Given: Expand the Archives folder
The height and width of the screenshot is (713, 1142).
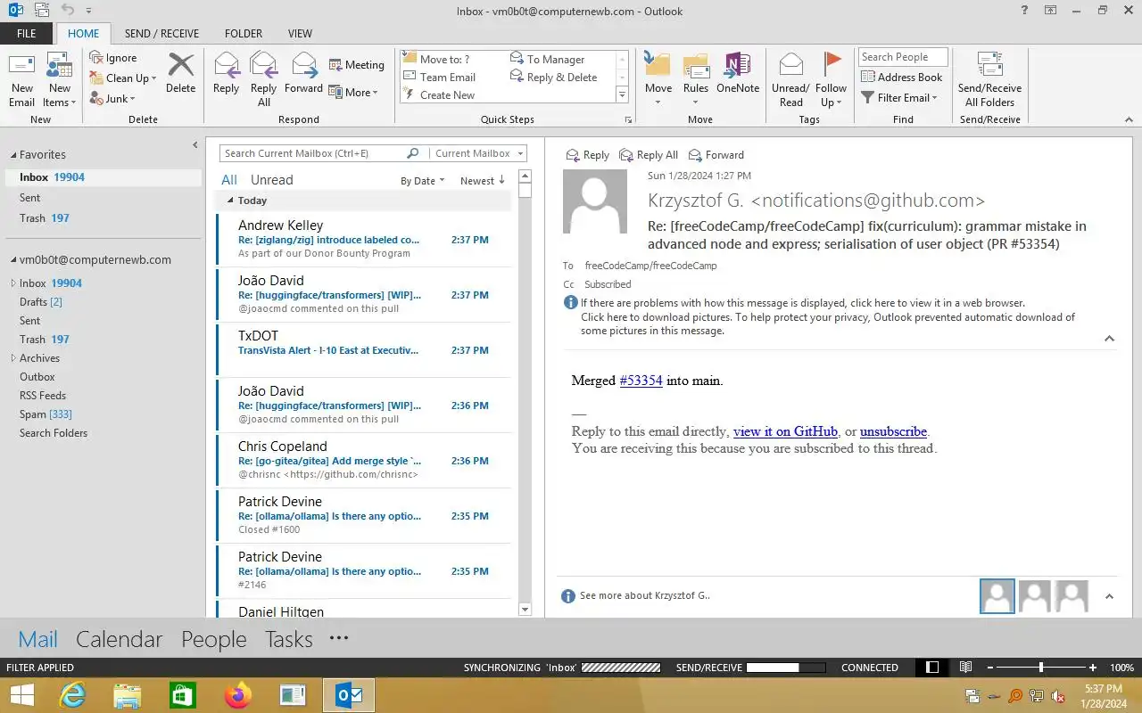Looking at the screenshot, I should pos(12,358).
